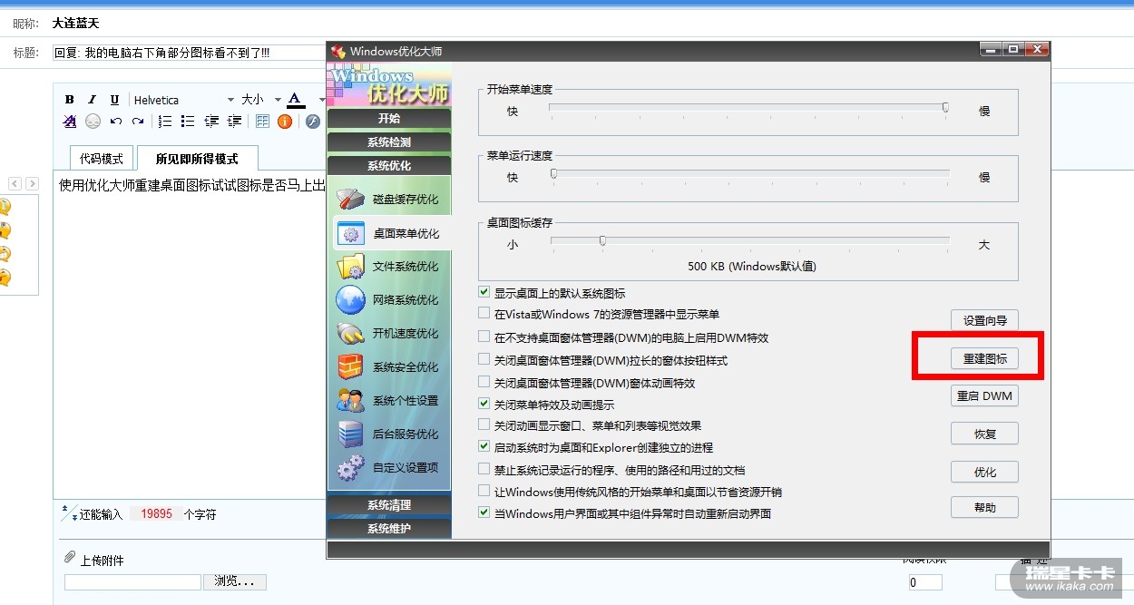
Task: Click the redo arrow in editor toolbar
Action: click(138, 121)
